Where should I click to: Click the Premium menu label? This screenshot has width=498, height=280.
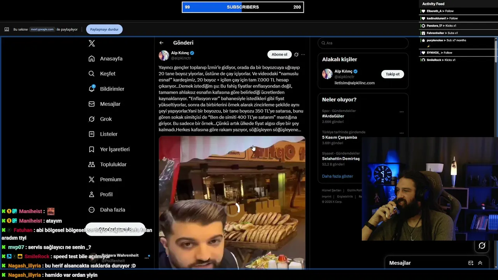110,179
